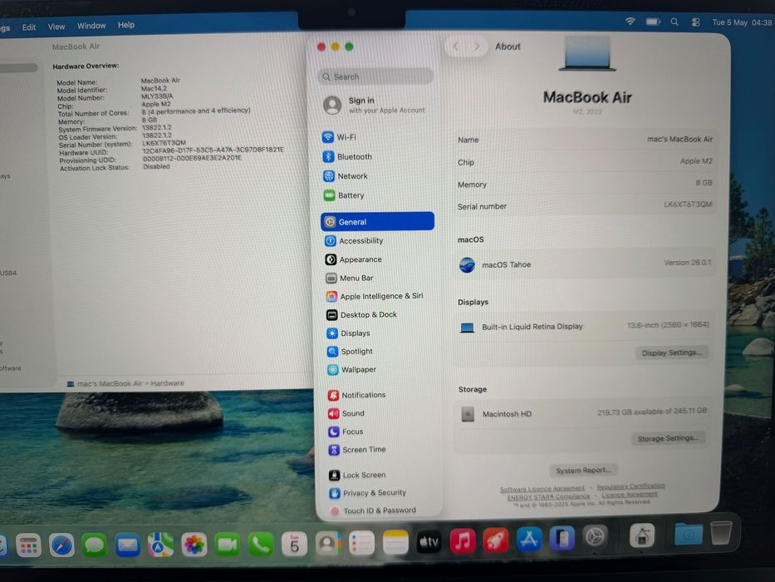775x582 pixels.
Task: Open Photos from the Dock
Action: 194,545
